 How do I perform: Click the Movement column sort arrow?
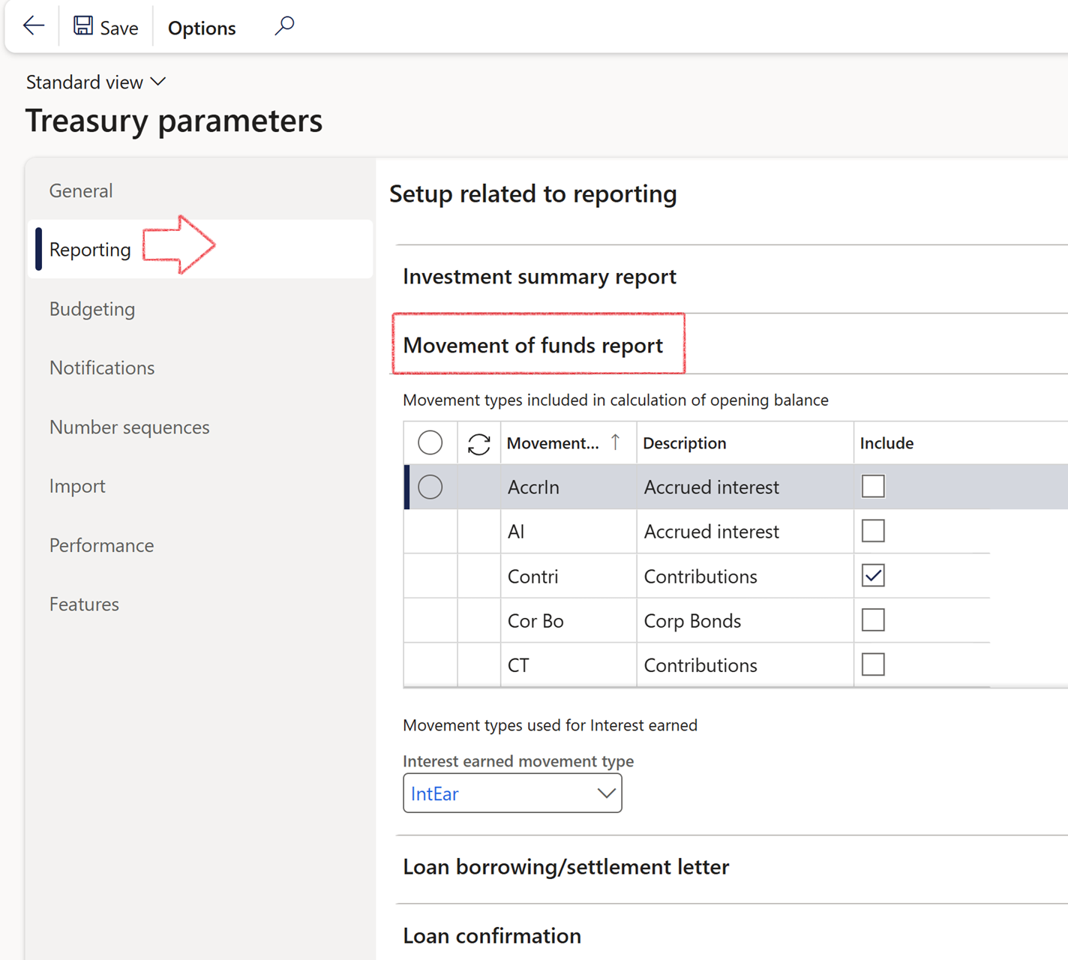(615, 442)
